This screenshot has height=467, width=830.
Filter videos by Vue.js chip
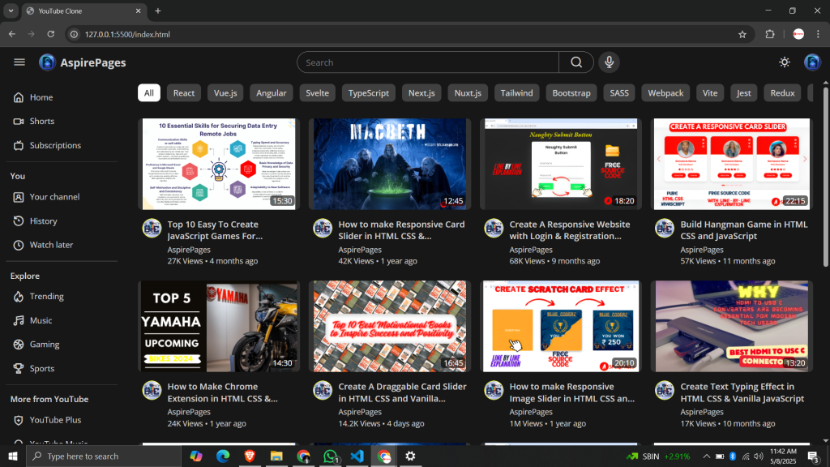[225, 92]
